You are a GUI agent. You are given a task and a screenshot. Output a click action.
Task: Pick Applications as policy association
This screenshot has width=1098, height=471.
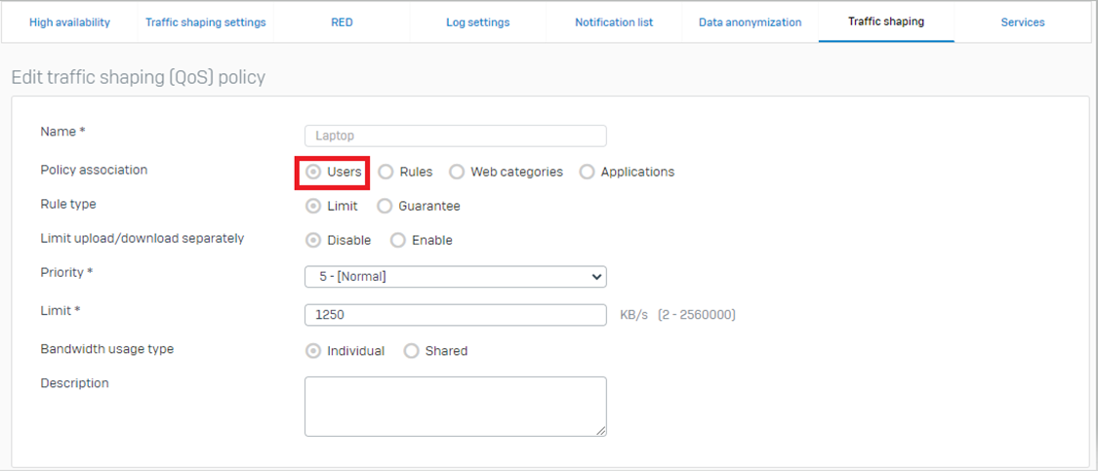(x=587, y=172)
